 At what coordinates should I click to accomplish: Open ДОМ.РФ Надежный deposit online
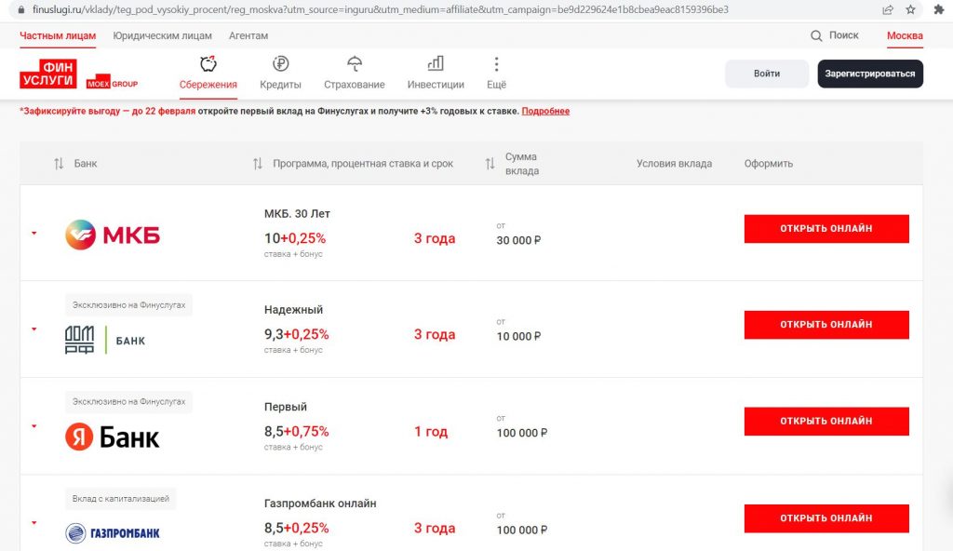point(826,325)
